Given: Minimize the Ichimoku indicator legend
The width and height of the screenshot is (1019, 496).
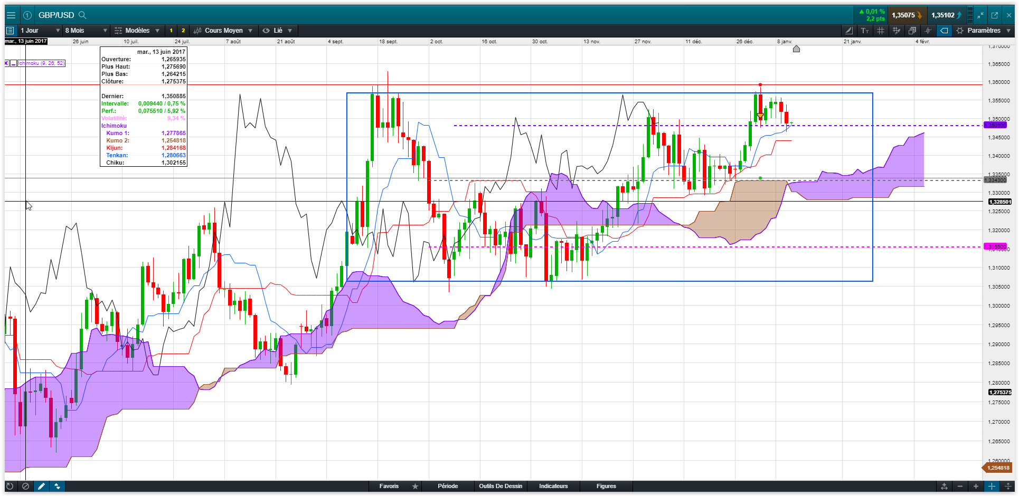Looking at the screenshot, I should click(13, 63).
